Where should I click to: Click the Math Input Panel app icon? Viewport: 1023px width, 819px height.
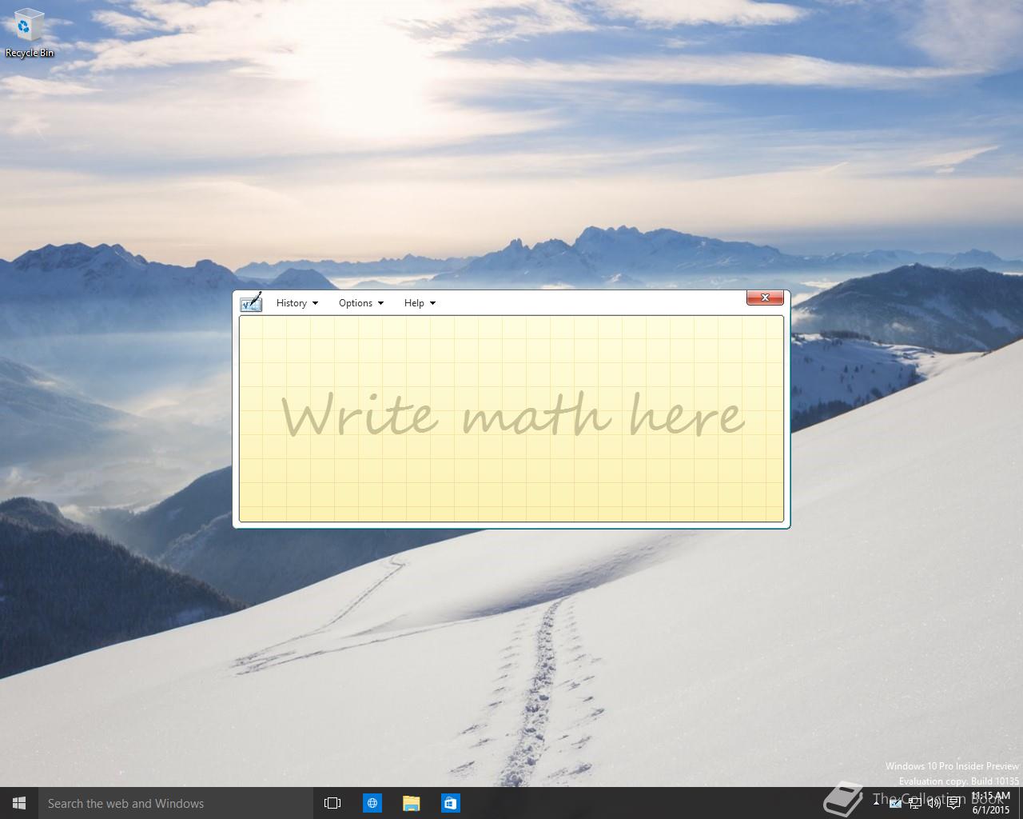(x=251, y=302)
